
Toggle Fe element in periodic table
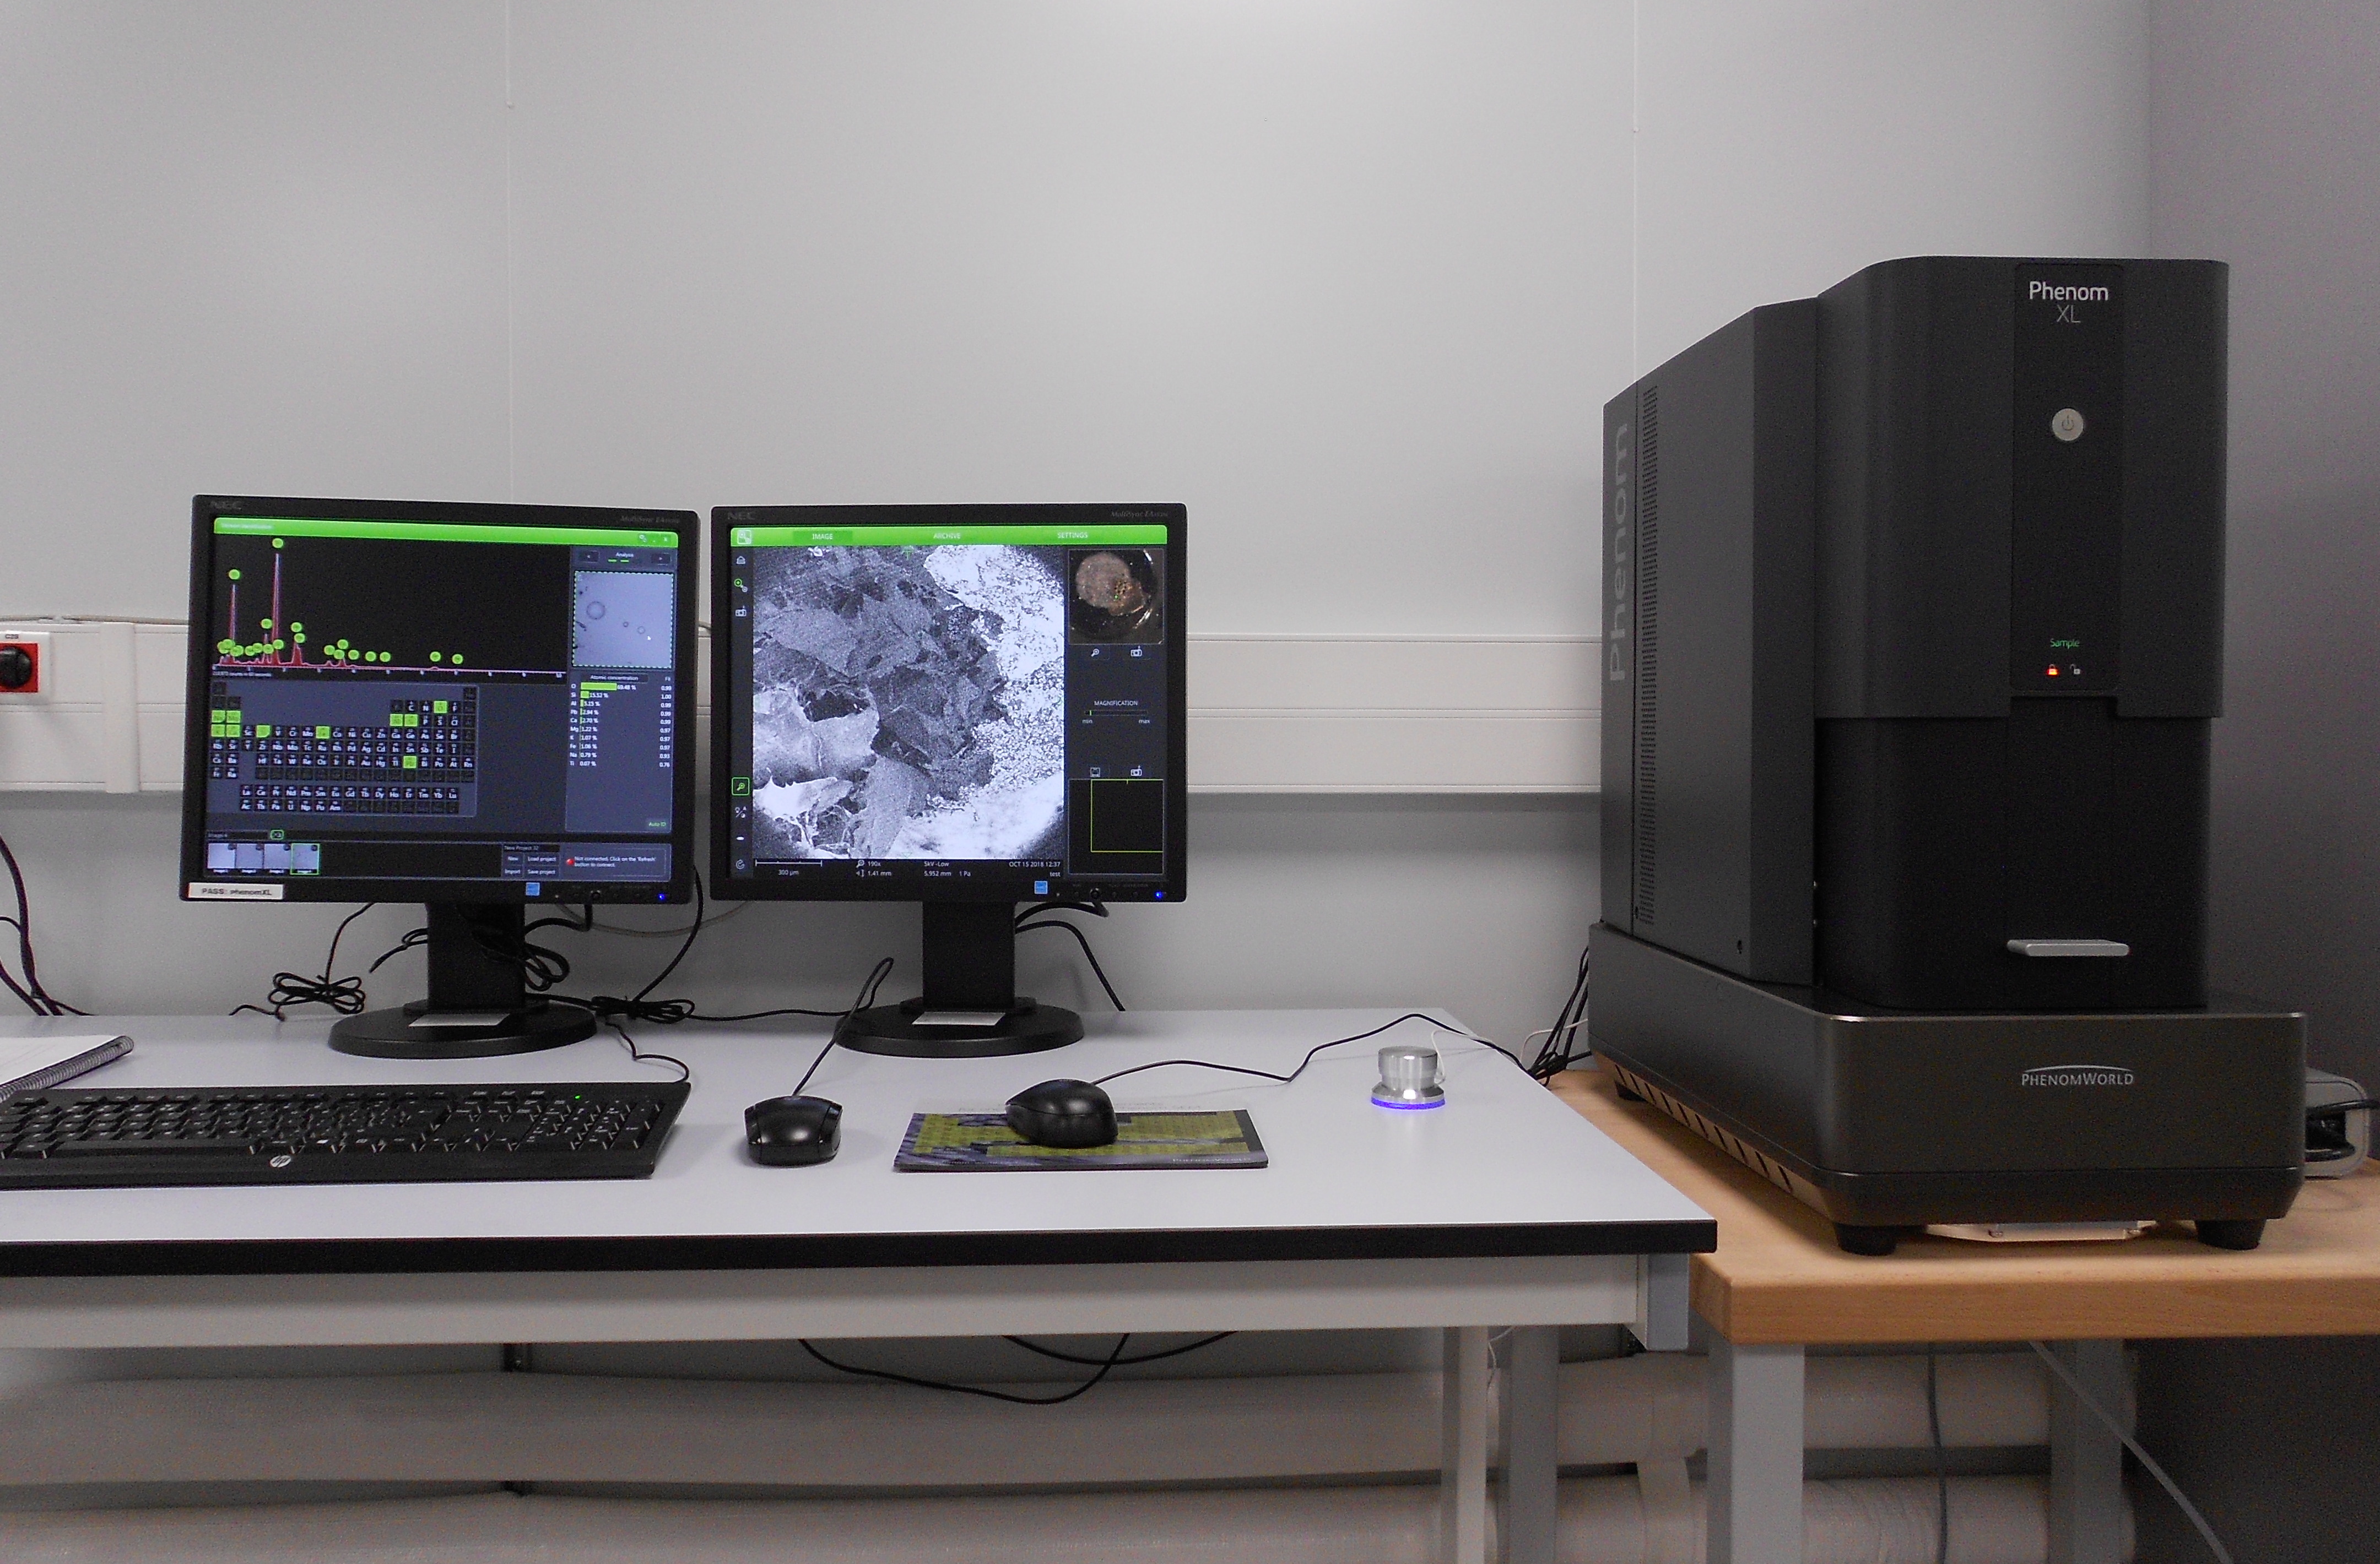pyautogui.click(x=323, y=732)
